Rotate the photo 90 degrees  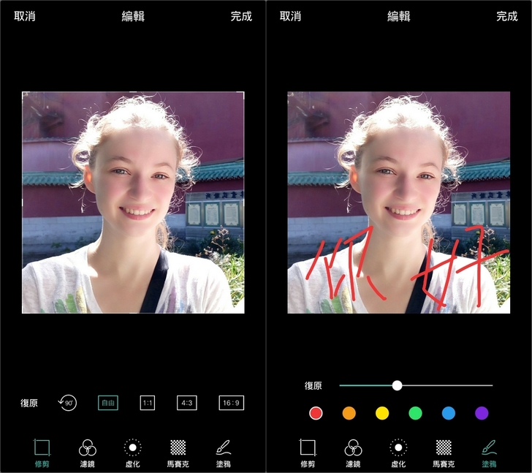(67, 403)
